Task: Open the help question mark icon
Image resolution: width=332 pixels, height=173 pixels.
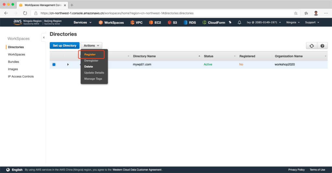Action: (x=322, y=46)
